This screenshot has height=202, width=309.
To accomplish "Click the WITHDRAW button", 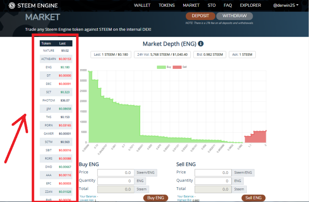I will pyautogui.click(x=234, y=16).
